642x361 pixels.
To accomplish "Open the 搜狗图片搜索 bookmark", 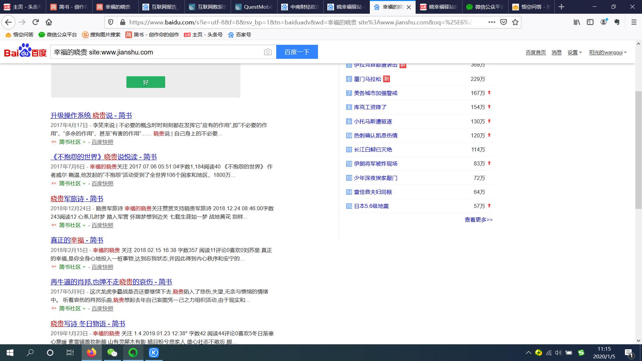I will point(101,35).
